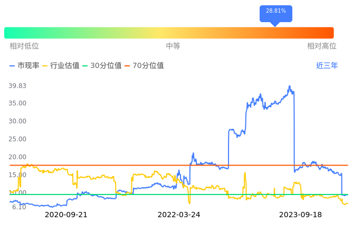
Task: Click the 2020-09-21 date label
Action: pyautogui.click(x=66, y=215)
